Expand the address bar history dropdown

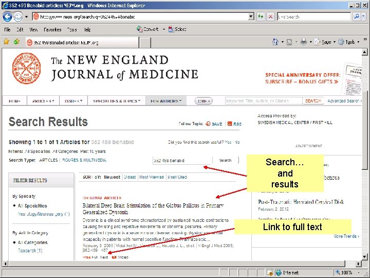tap(251, 17)
